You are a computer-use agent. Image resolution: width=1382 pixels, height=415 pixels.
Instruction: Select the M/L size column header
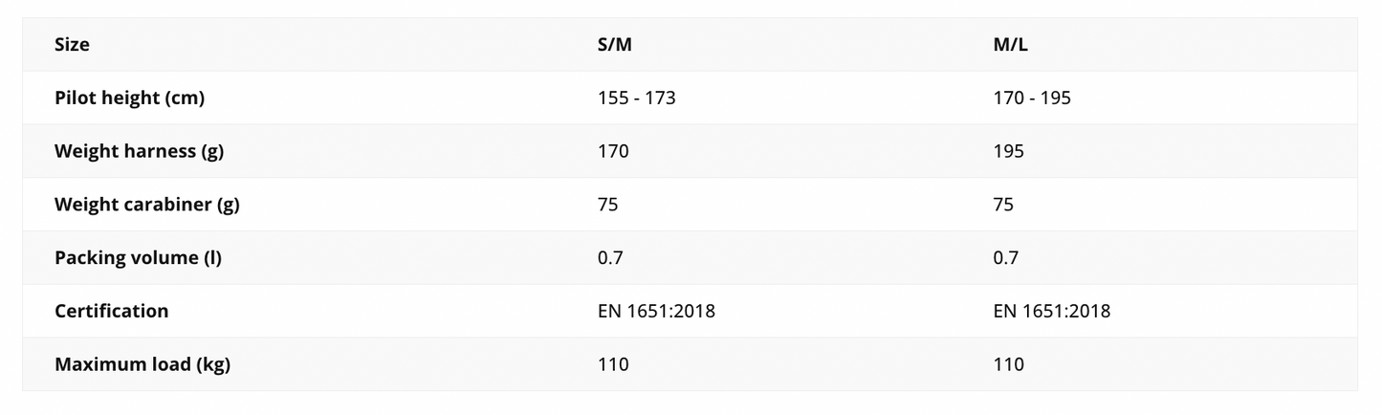coord(1011,45)
